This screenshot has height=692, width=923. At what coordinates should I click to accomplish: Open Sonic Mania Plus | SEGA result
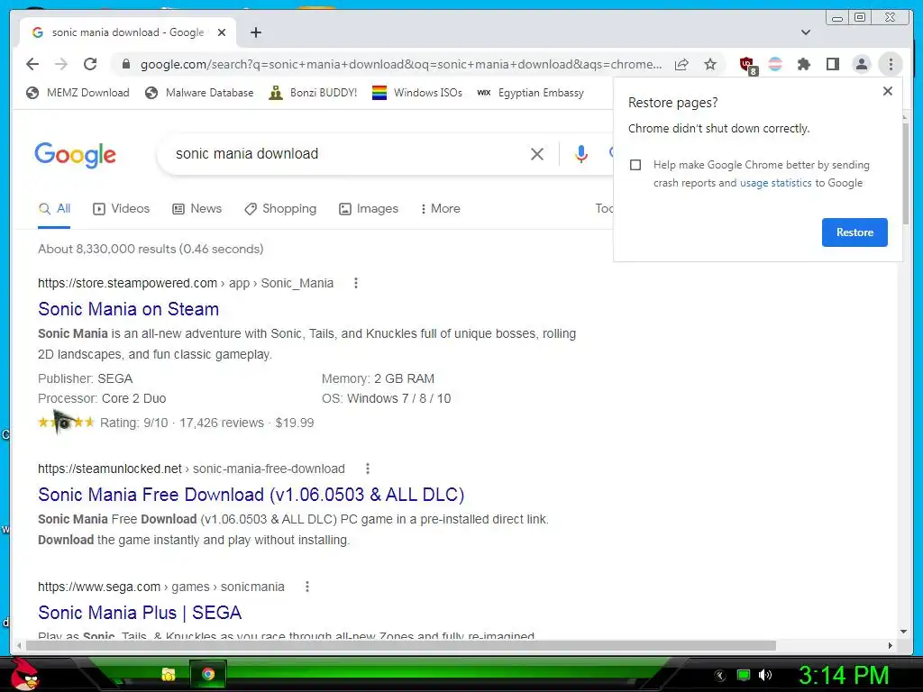click(x=140, y=613)
